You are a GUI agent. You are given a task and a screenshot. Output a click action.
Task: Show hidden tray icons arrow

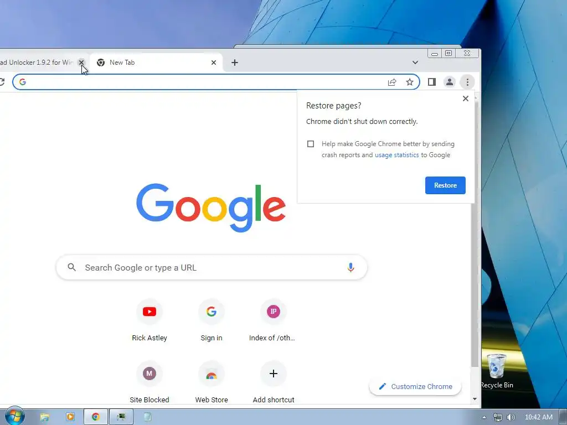[x=484, y=417]
